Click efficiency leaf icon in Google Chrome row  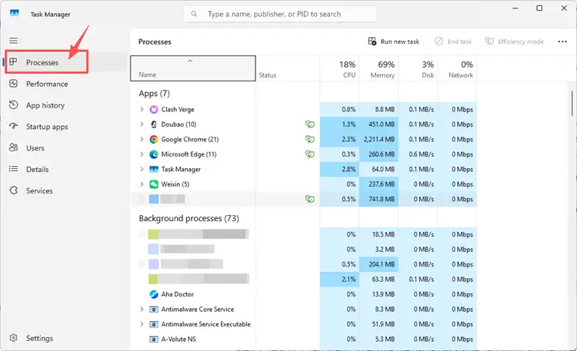310,139
